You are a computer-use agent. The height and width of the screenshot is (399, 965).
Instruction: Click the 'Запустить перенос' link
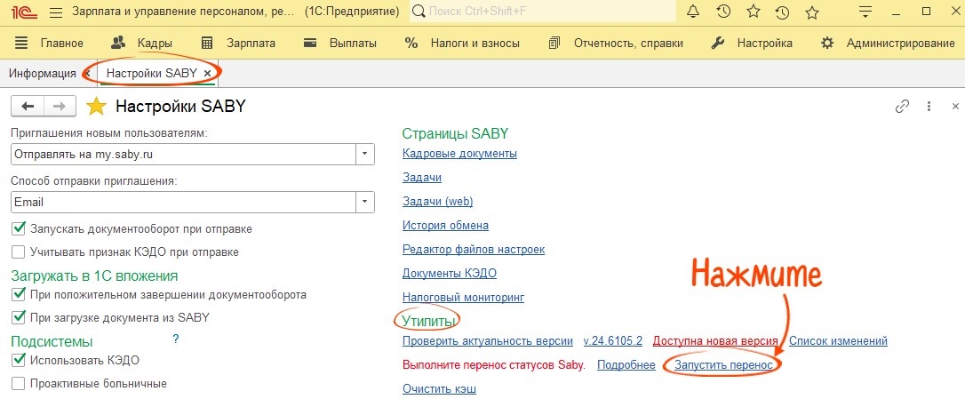pyautogui.click(x=722, y=365)
